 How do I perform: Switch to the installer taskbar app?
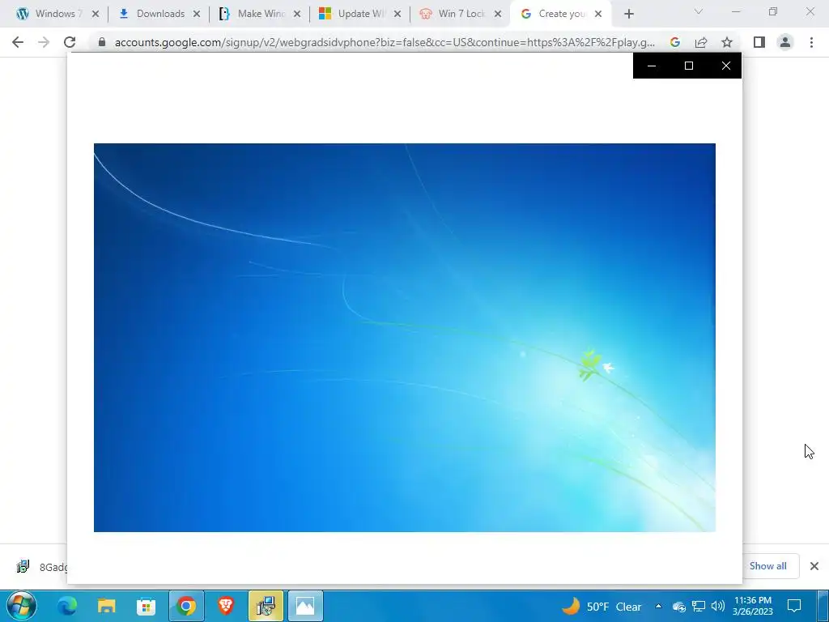[x=266, y=606]
